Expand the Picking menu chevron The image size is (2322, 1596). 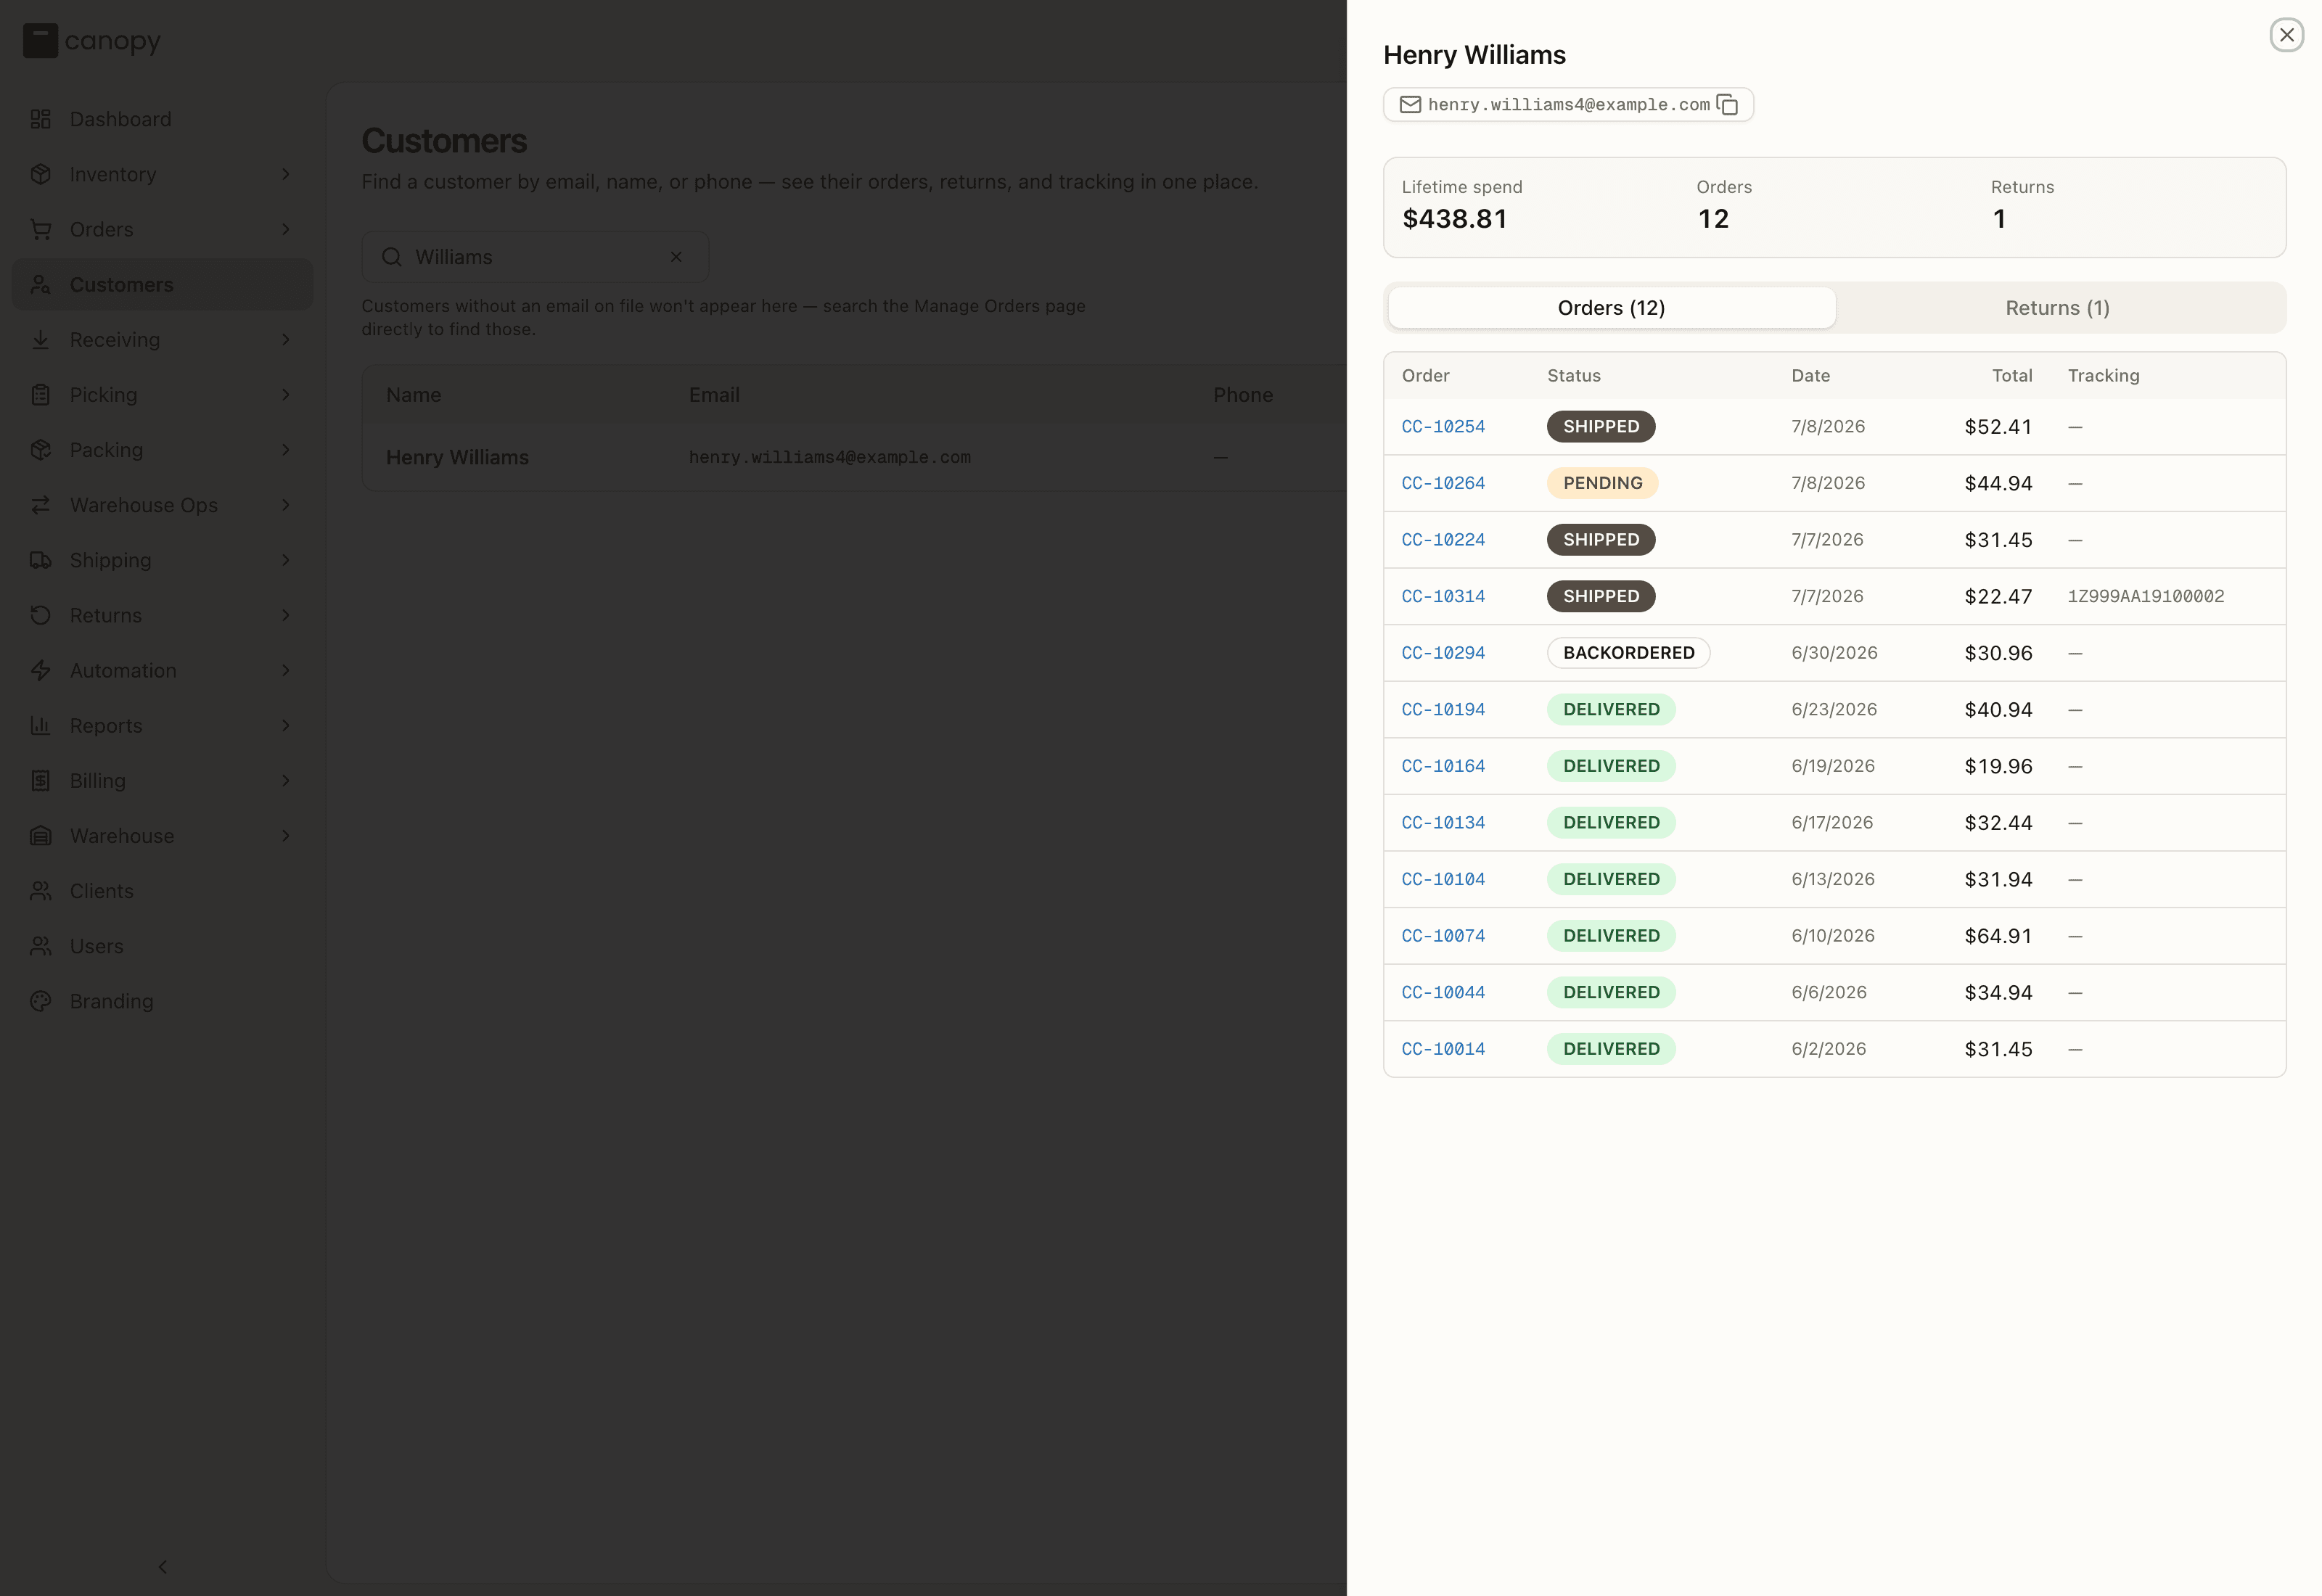click(x=286, y=395)
